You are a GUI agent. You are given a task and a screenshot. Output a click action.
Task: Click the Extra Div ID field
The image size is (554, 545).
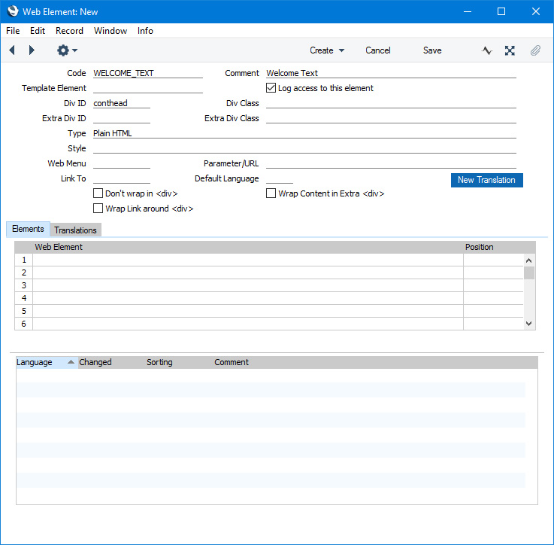(x=122, y=118)
